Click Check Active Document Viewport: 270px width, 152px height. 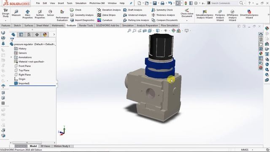tap(187, 13)
